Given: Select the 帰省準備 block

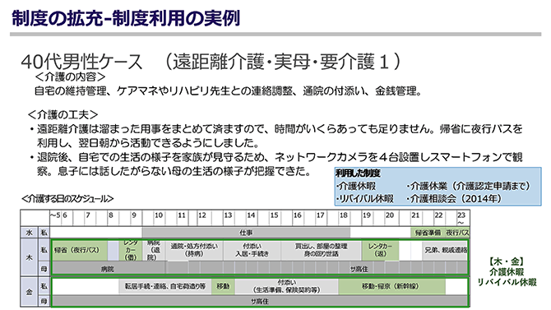Looking at the screenshot, I should (428, 233).
